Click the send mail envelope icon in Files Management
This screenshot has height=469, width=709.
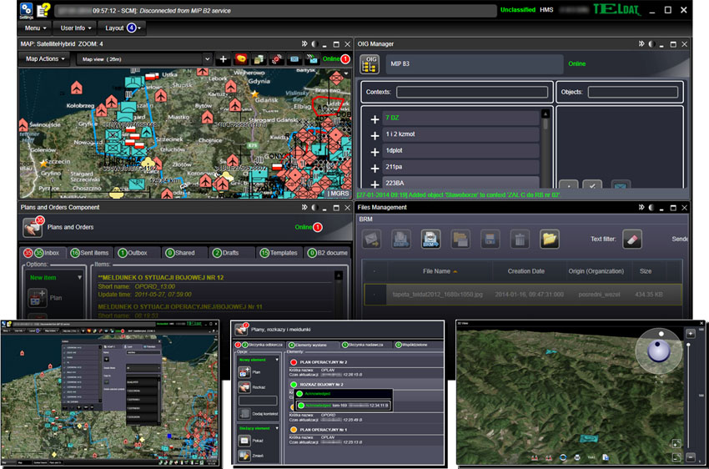371,239
